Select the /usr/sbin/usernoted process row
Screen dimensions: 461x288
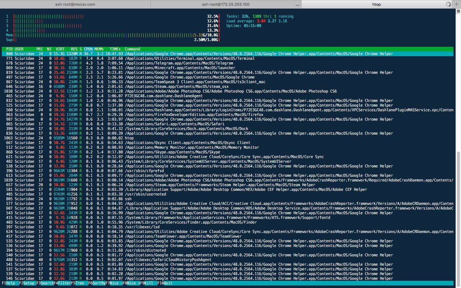[x=228, y=194]
